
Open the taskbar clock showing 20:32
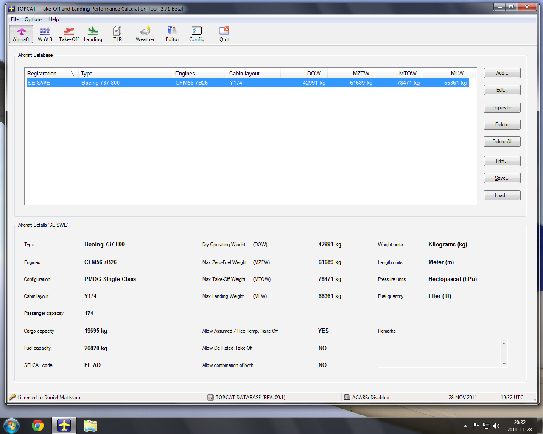[x=519, y=426]
